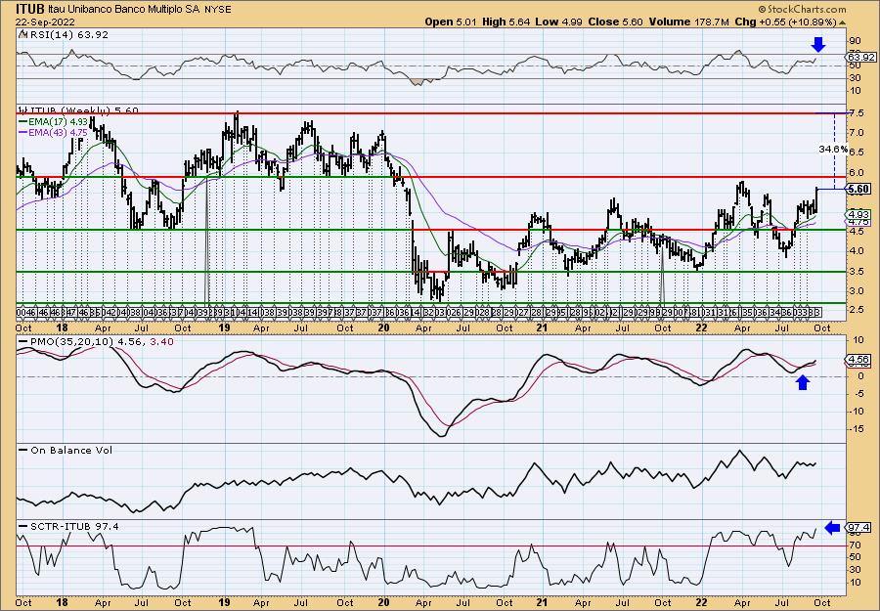Click the 4.93 EMA tag on the right axis

pyautogui.click(x=859, y=214)
